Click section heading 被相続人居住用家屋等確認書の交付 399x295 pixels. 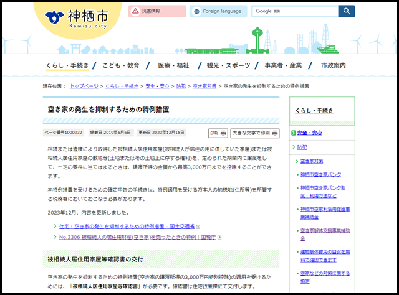(x=95, y=260)
